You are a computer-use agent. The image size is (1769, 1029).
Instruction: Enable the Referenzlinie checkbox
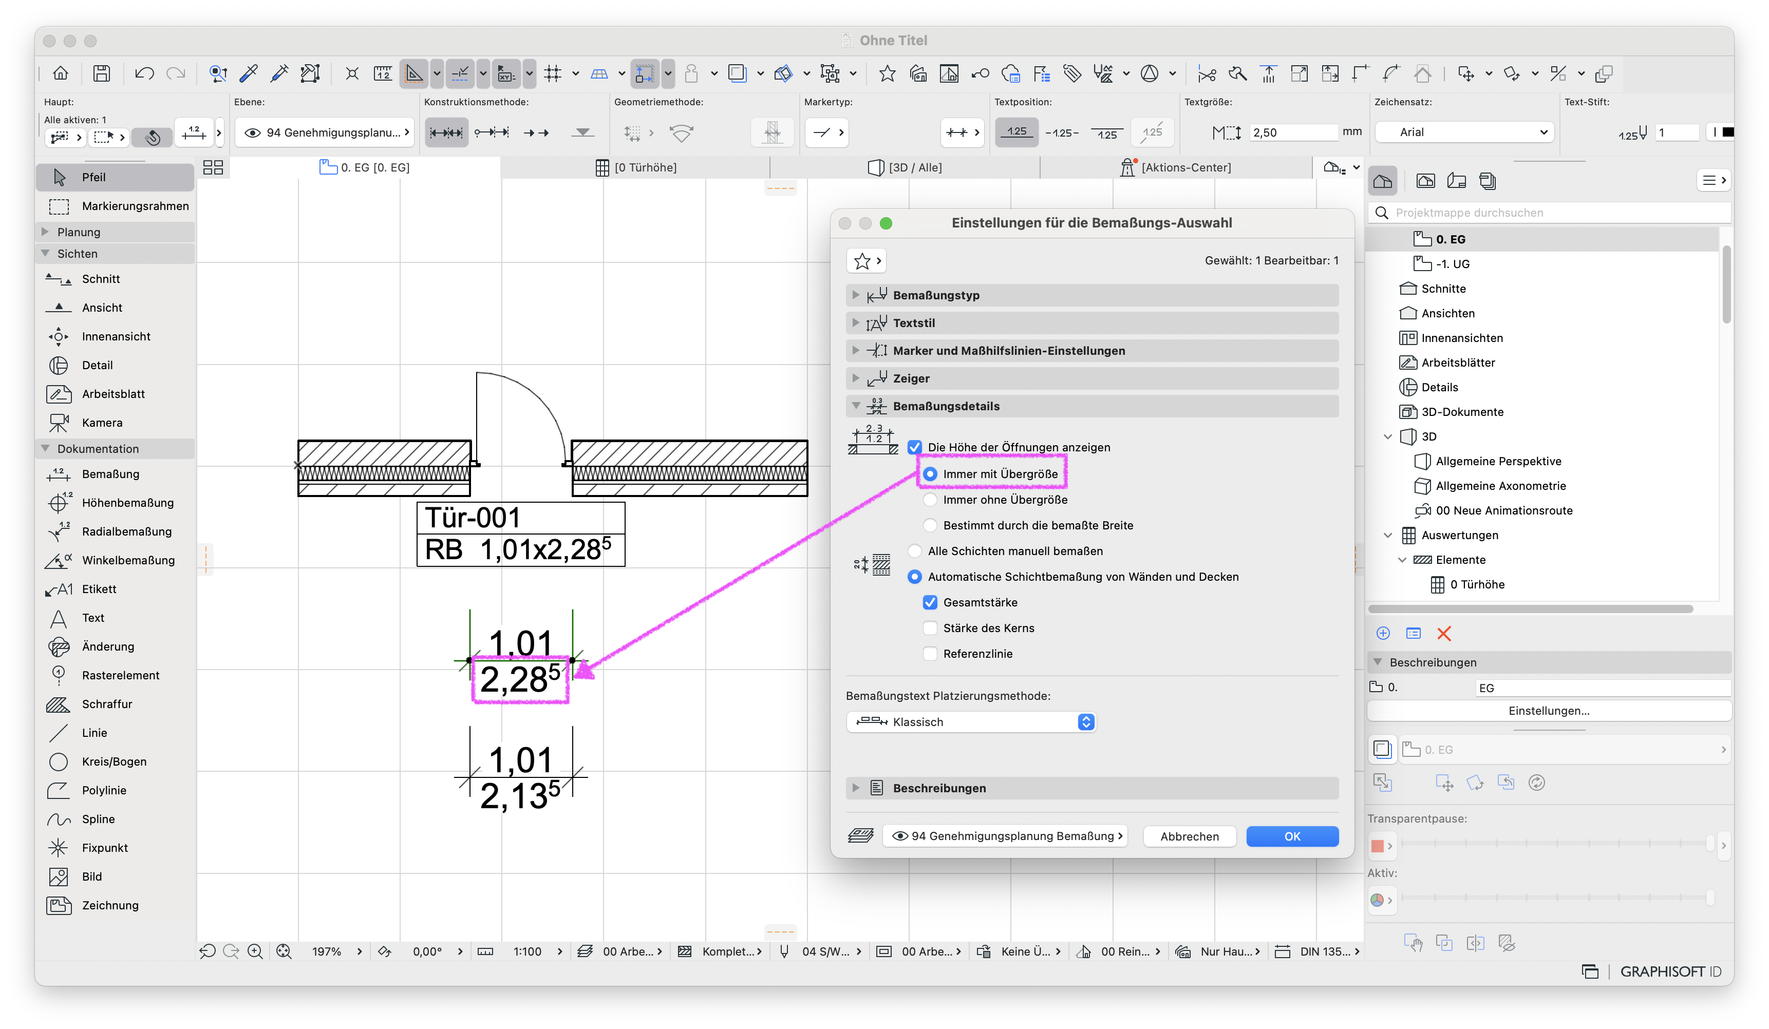pyautogui.click(x=929, y=654)
